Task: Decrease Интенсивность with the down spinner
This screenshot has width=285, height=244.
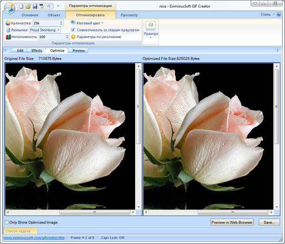Action: 67,39
